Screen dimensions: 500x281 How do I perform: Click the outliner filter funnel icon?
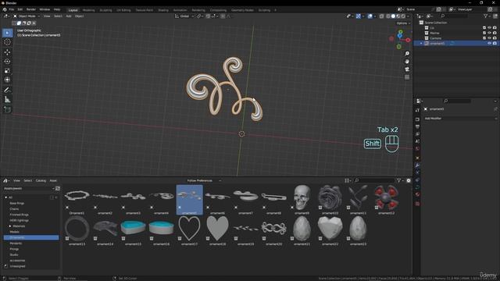[485, 16]
